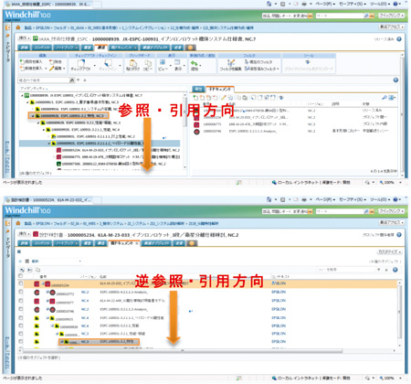
Task: Click the home icon in the upper breadcrumb bar
Action: (18, 27)
